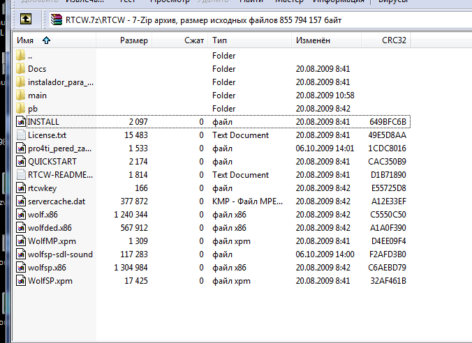Click CRC32 value '649BFC6B'
Screen dimensions: 472x343
[388, 122]
